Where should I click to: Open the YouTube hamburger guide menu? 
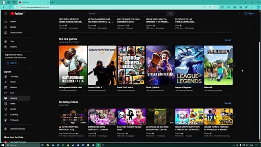pyautogui.click(x=6, y=13)
